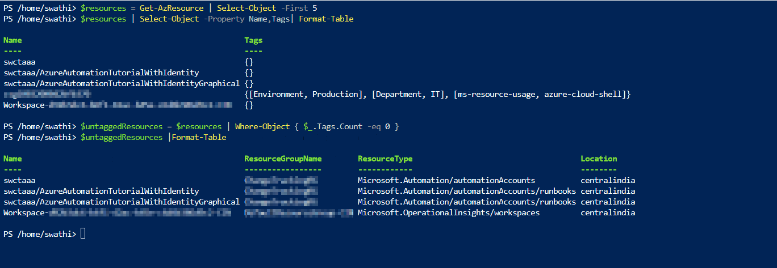This screenshot has height=268, width=777.
Task: Click the ResourceGroupName column header
Action: pos(283,159)
